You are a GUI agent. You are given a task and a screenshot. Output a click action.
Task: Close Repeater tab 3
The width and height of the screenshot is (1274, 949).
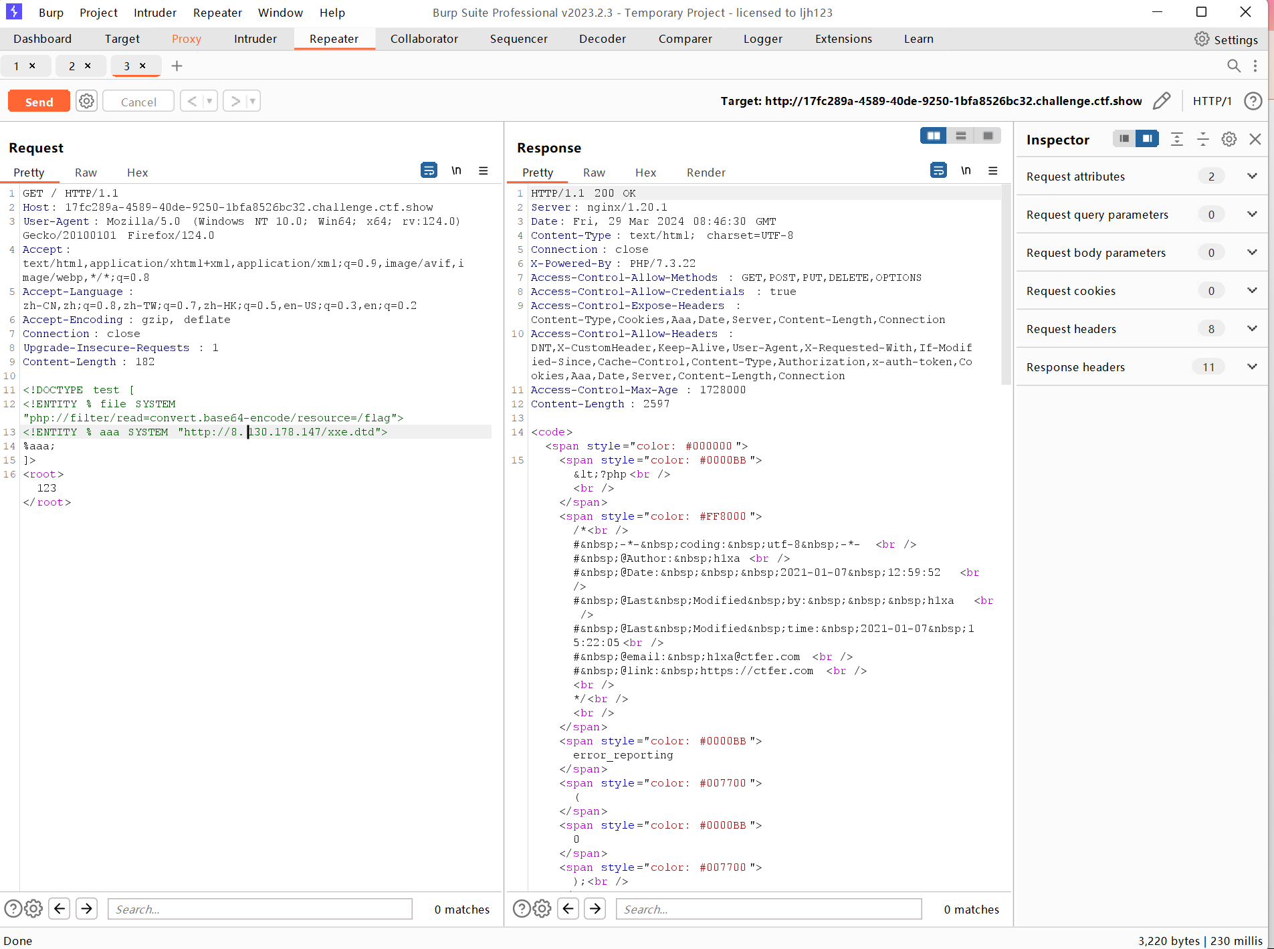click(142, 66)
